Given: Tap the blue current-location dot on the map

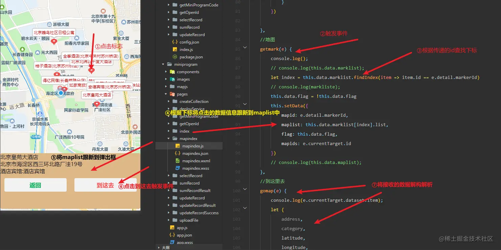Looking at the screenshot, I should [x=61, y=93].
